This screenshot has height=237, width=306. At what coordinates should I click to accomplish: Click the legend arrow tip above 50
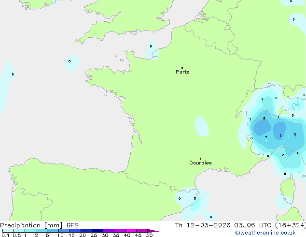[x=153, y=231]
